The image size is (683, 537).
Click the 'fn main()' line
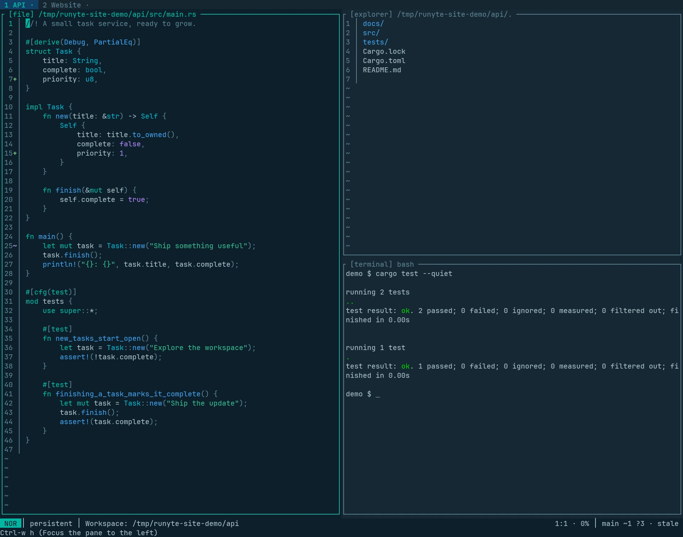point(49,237)
